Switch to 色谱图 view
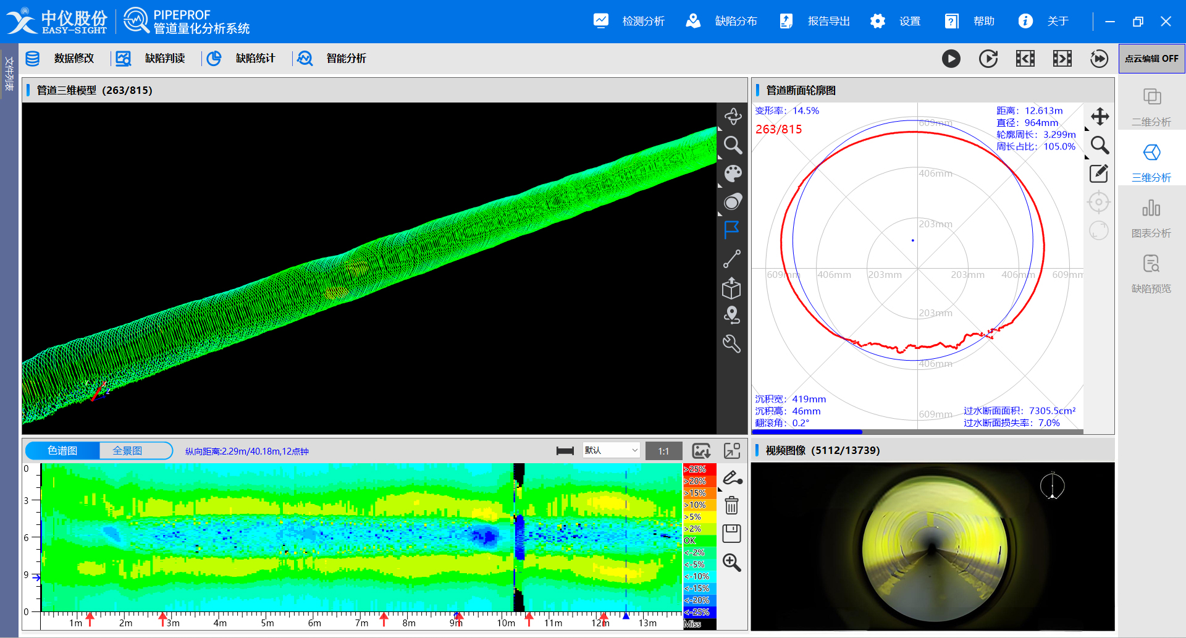The width and height of the screenshot is (1186, 638). pos(62,451)
